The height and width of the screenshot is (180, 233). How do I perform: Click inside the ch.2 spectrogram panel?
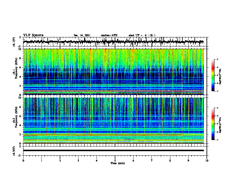(x=113, y=121)
